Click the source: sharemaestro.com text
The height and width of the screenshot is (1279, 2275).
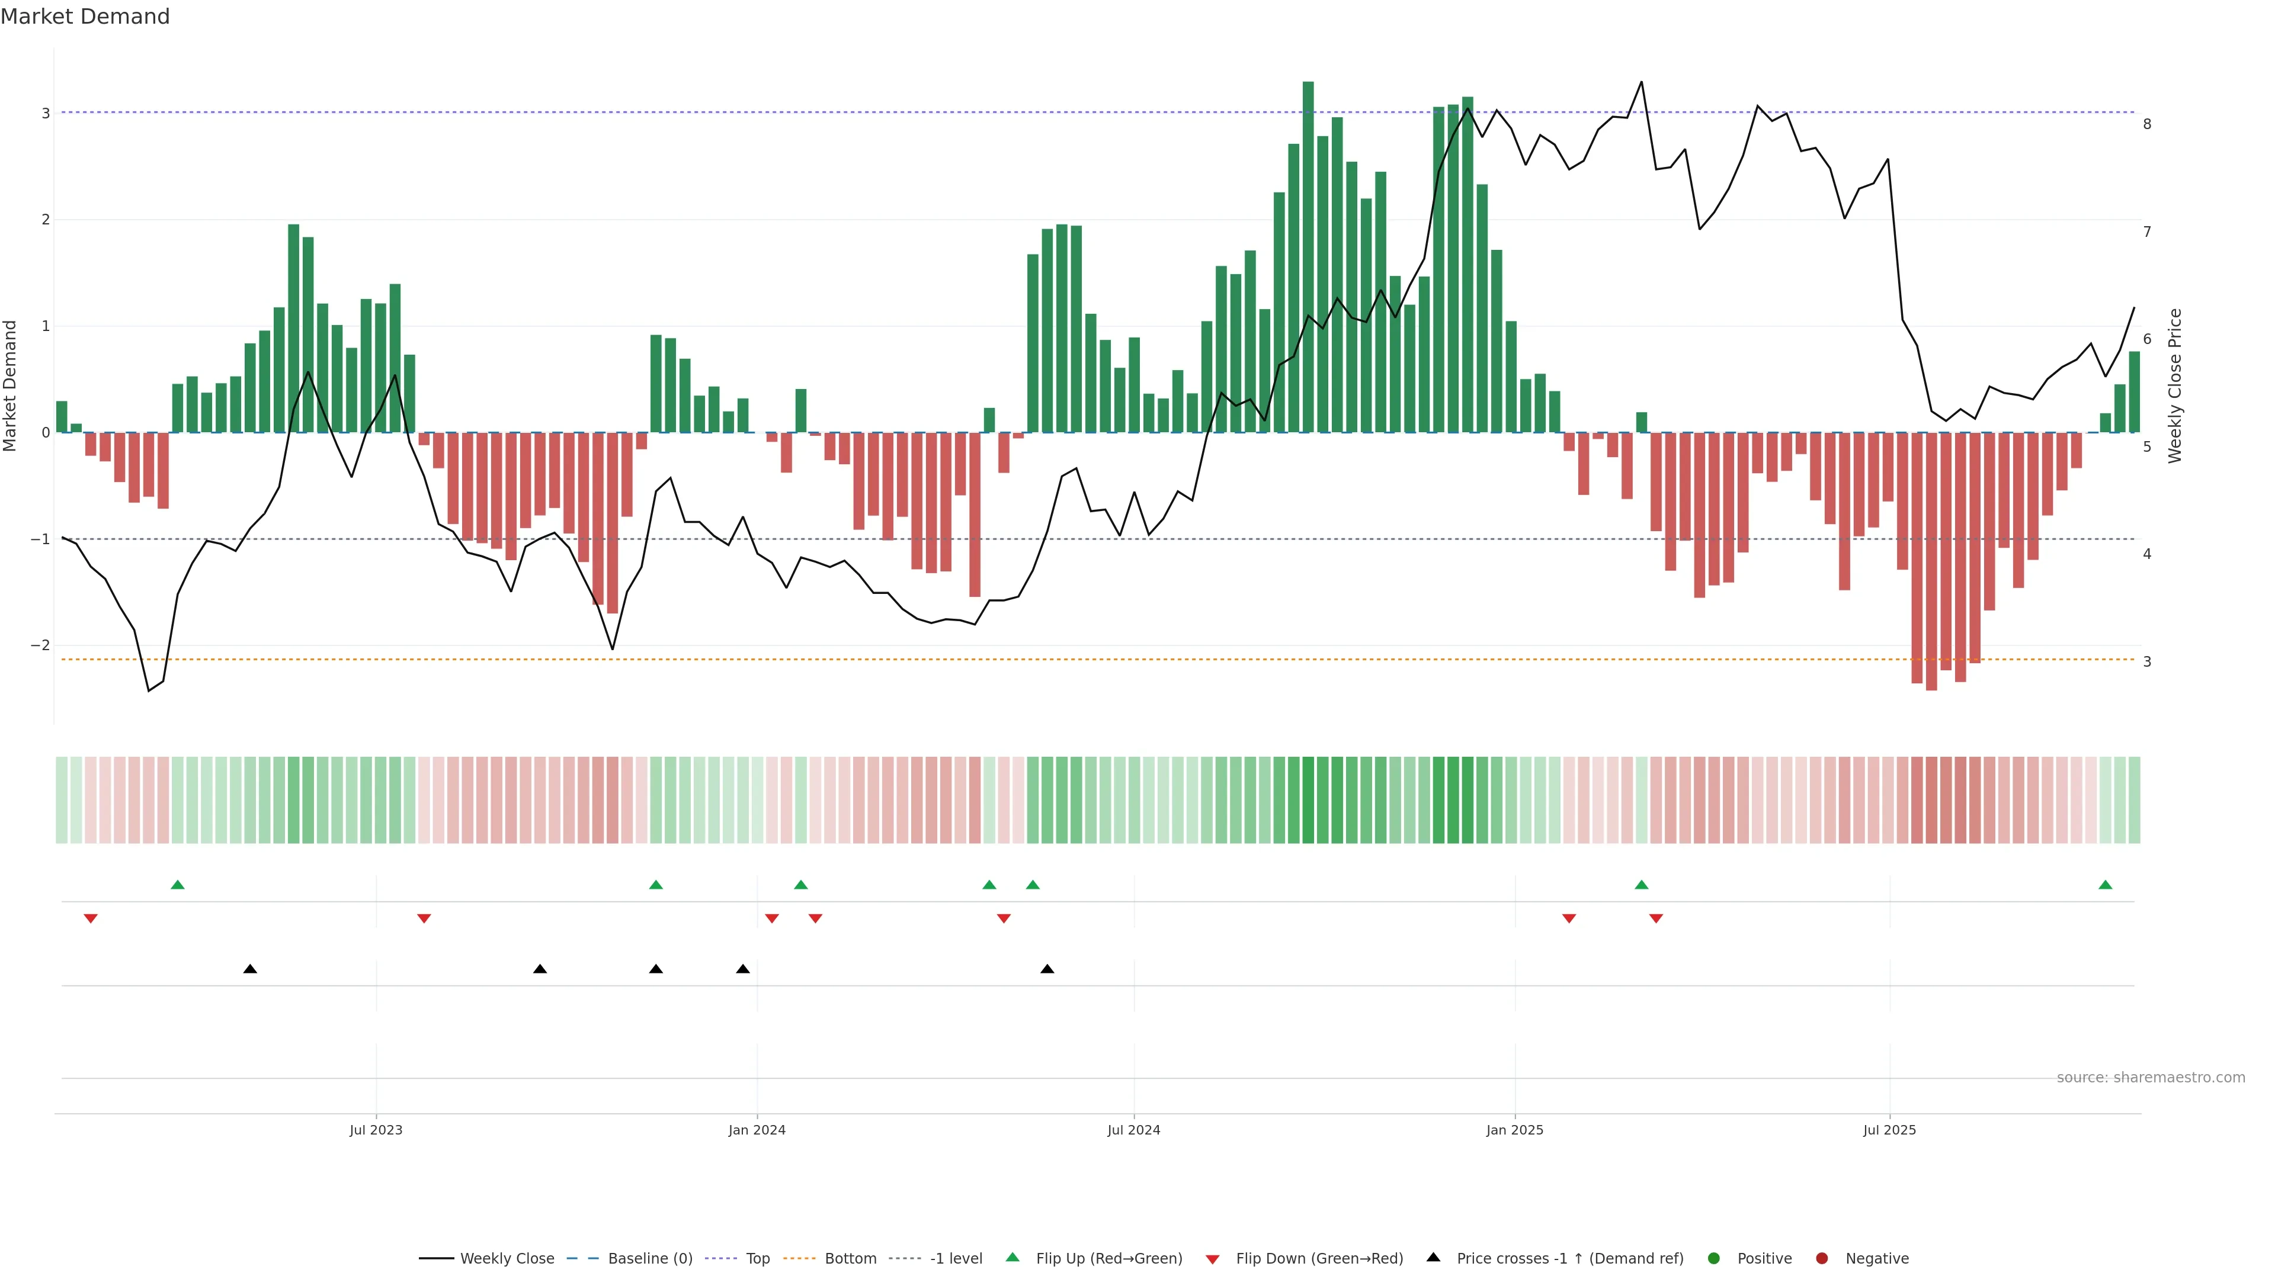coord(2151,1078)
